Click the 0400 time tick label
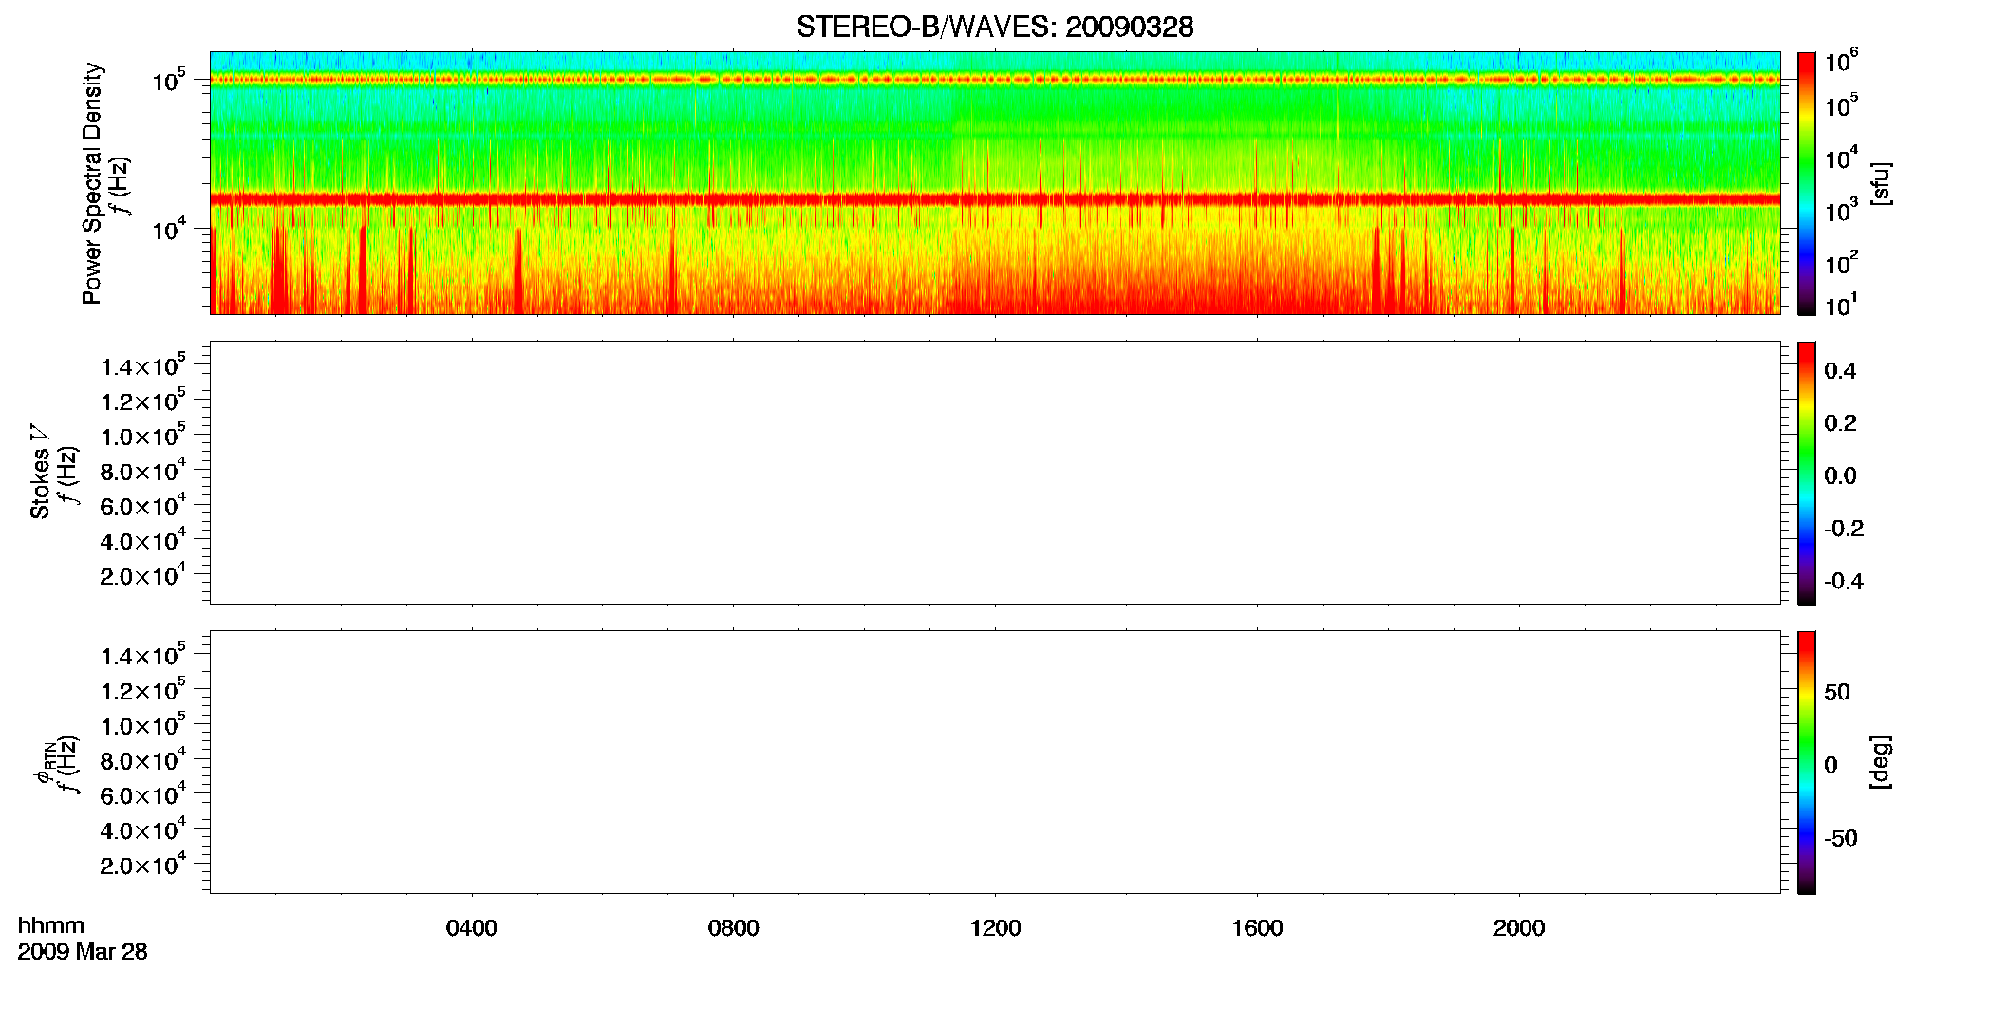 click(x=472, y=928)
